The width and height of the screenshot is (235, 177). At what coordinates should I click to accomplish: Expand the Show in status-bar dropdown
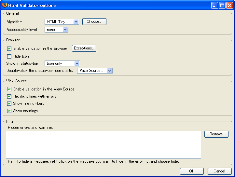pos(62,63)
